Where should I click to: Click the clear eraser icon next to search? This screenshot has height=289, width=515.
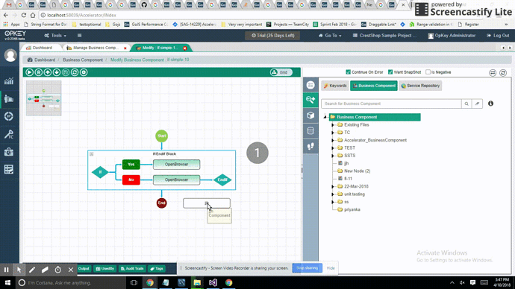[477, 104]
